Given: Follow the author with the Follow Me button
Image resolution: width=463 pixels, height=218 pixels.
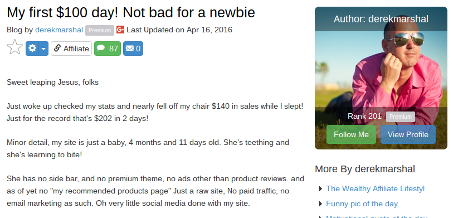Looking at the screenshot, I should (x=351, y=134).
